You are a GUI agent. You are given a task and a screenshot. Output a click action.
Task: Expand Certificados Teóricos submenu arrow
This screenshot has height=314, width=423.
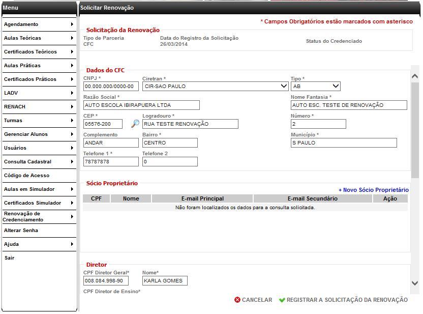pos(72,51)
